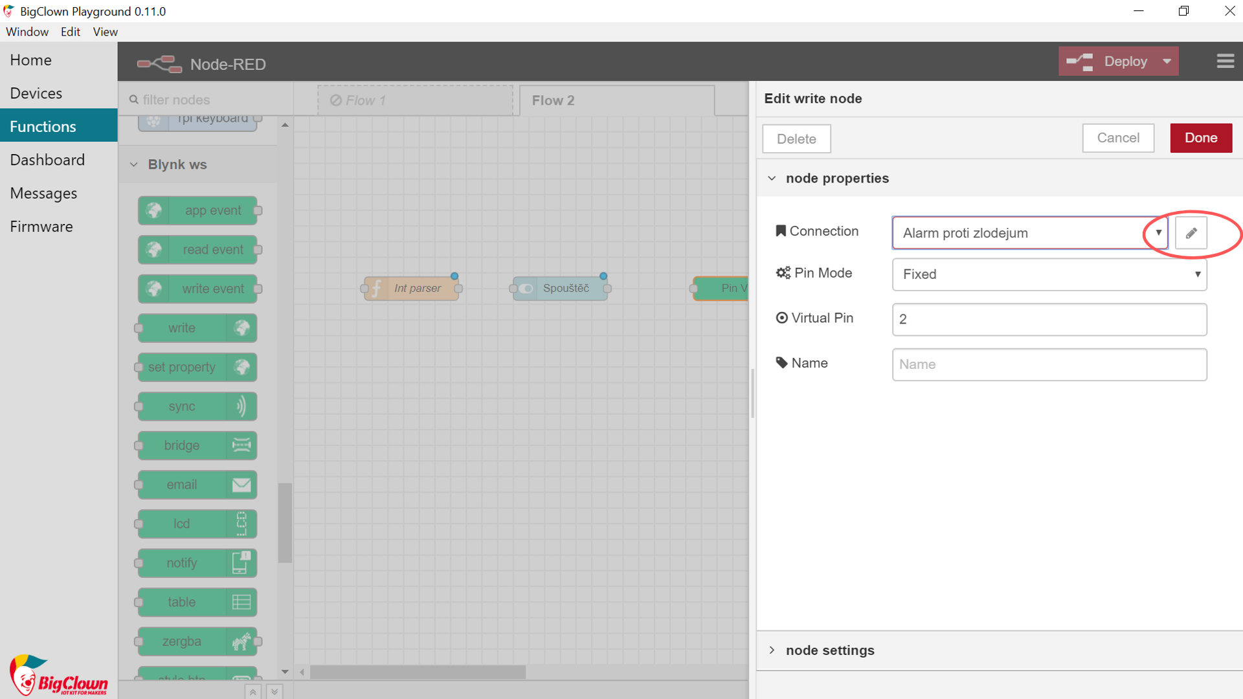Click the Int parser function node
This screenshot has height=699, width=1243.
point(412,288)
